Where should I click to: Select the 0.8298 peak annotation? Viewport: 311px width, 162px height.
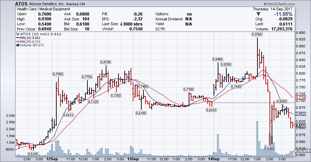[105, 62]
